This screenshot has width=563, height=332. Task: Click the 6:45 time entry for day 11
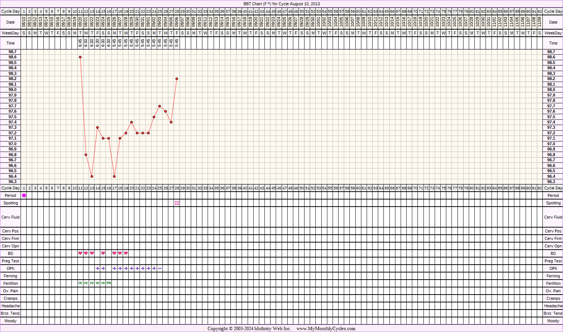pyautogui.click(x=80, y=43)
